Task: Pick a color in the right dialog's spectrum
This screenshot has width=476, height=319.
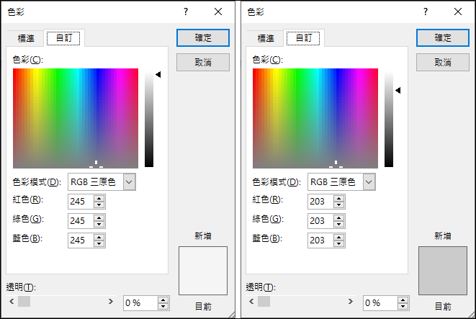Action: tap(315, 118)
